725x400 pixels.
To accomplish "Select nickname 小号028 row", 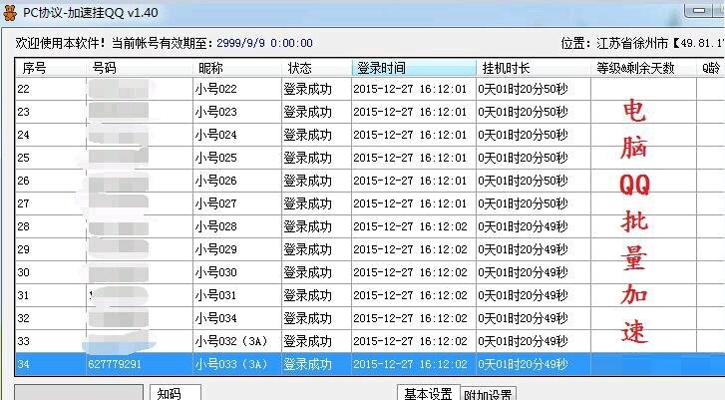I will coord(216,226).
